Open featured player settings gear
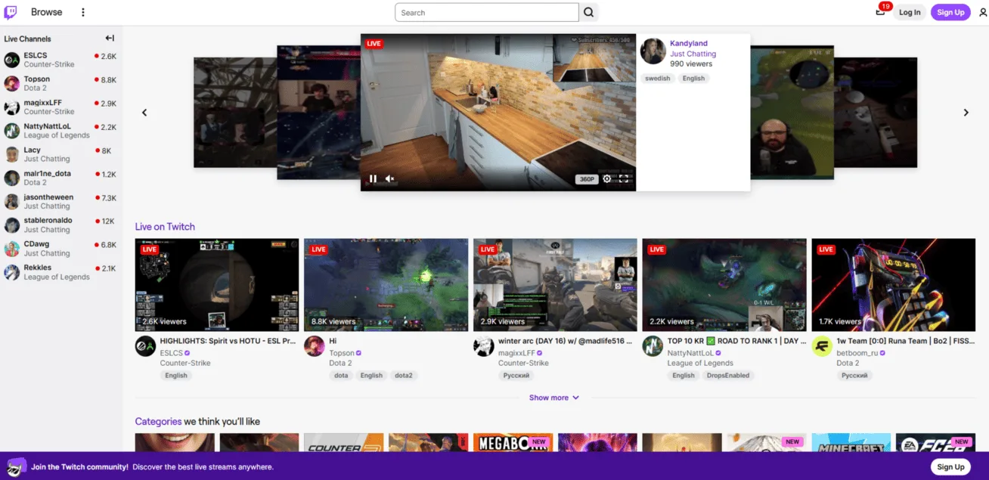 [x=607, y=179]
